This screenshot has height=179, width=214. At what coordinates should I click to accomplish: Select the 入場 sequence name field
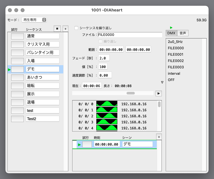tap(43, 61)
